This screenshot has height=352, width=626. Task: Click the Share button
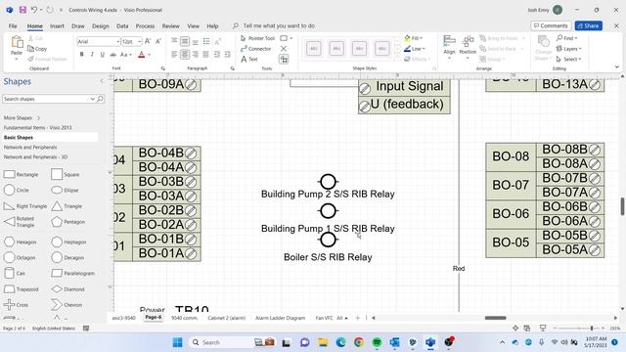pos(589,26)
